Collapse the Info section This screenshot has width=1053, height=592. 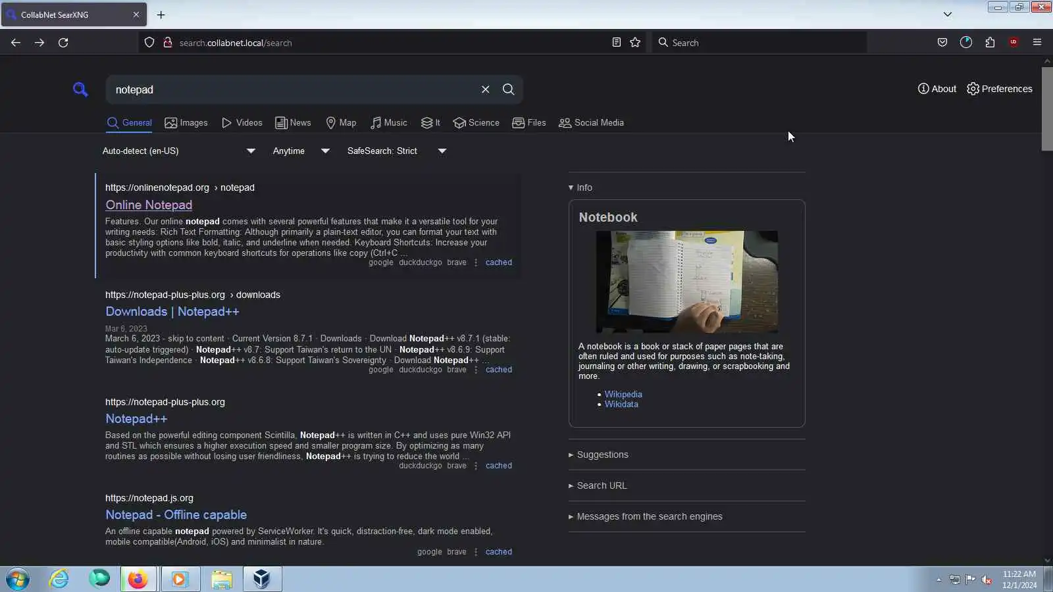pos(580,188)
